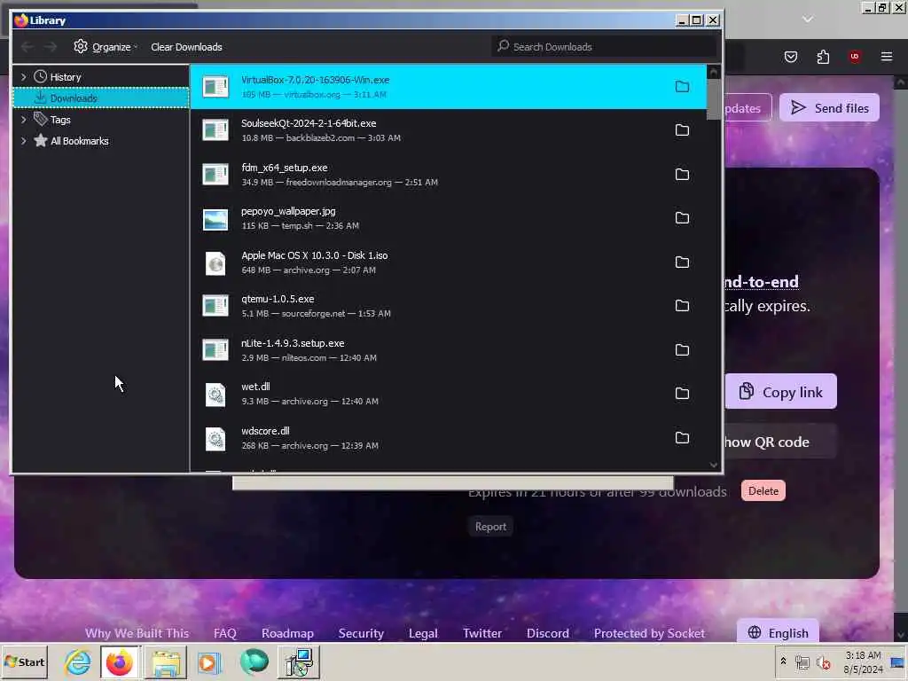Click the Send files button
This screenshot has width=908, height=681.
pos(829,107)
